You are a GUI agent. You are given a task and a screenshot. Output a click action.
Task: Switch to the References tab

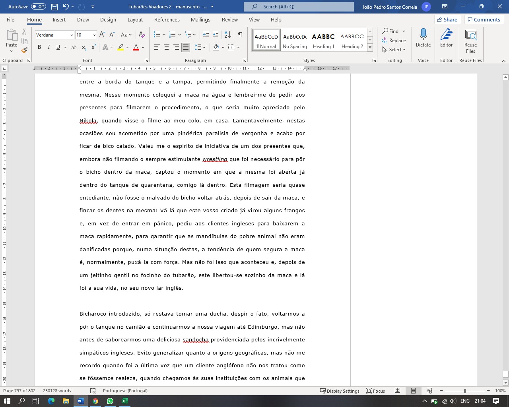(167, 19)
